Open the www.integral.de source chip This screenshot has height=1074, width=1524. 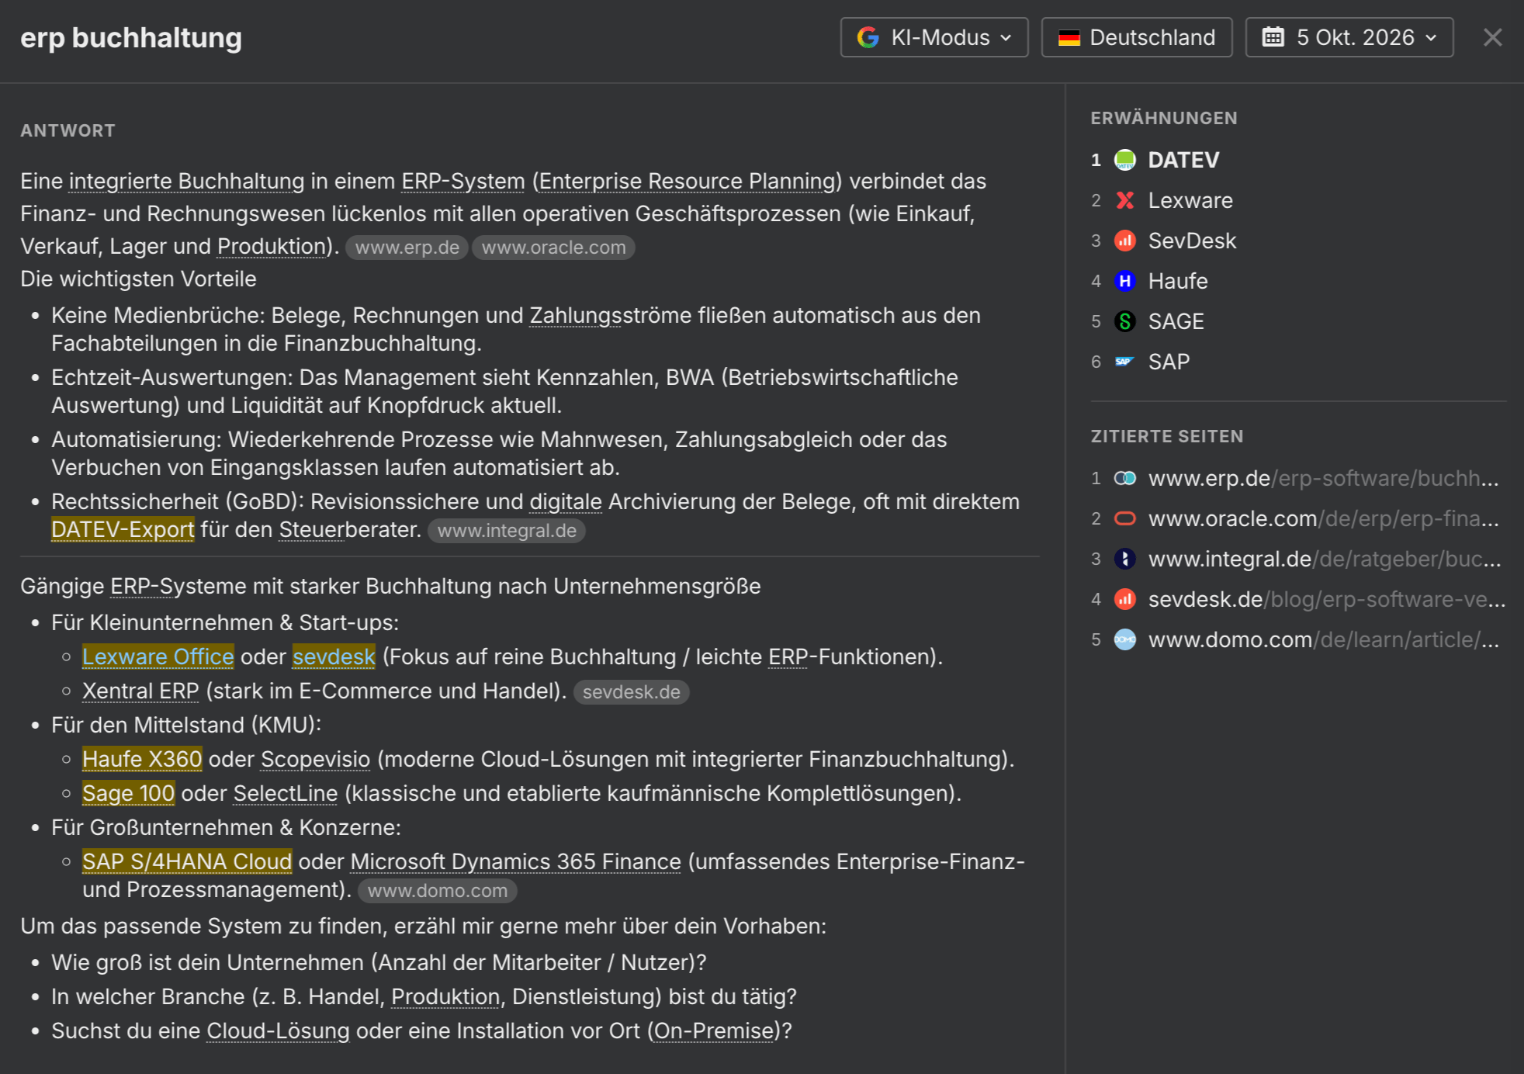(x=507, y=531)
